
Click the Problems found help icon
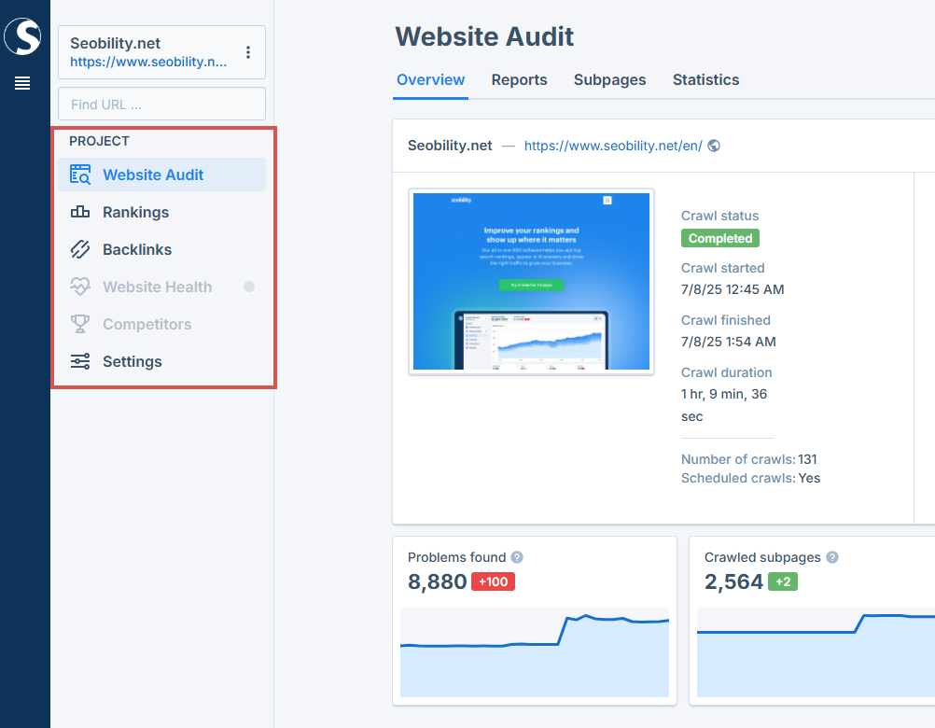(x=517, y=557)
